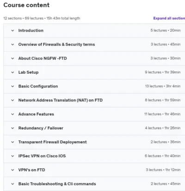This screenshot has width=185, height=191.
Task: Expand the Lab Setup chevron
Action: coord(12,72)
